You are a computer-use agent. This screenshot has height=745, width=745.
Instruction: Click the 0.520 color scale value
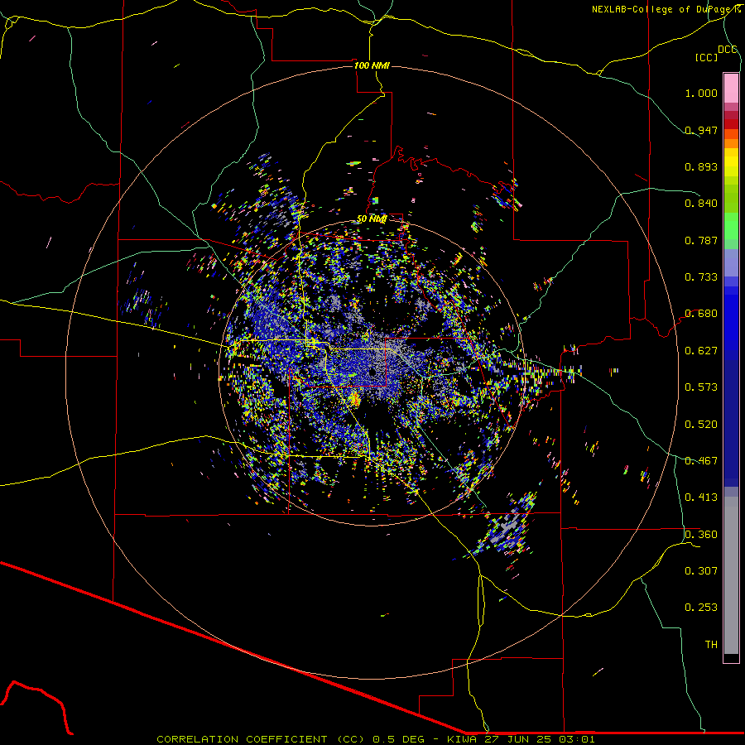click(x=701, y=425)
